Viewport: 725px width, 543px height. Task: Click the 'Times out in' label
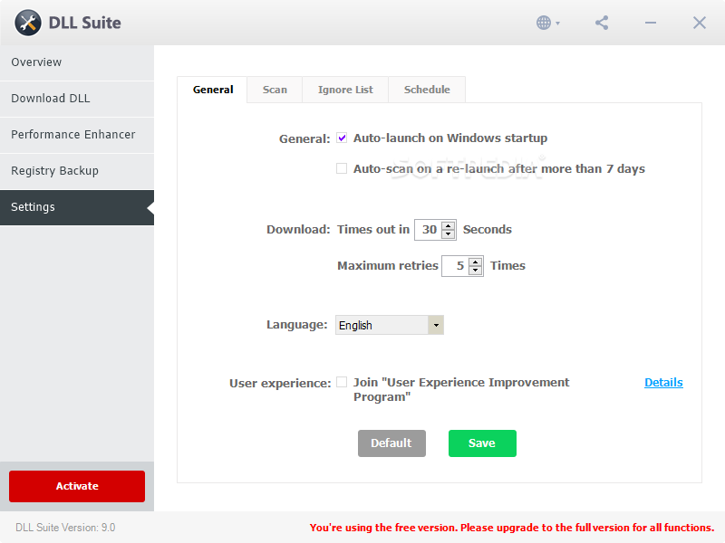pos(373,230)
